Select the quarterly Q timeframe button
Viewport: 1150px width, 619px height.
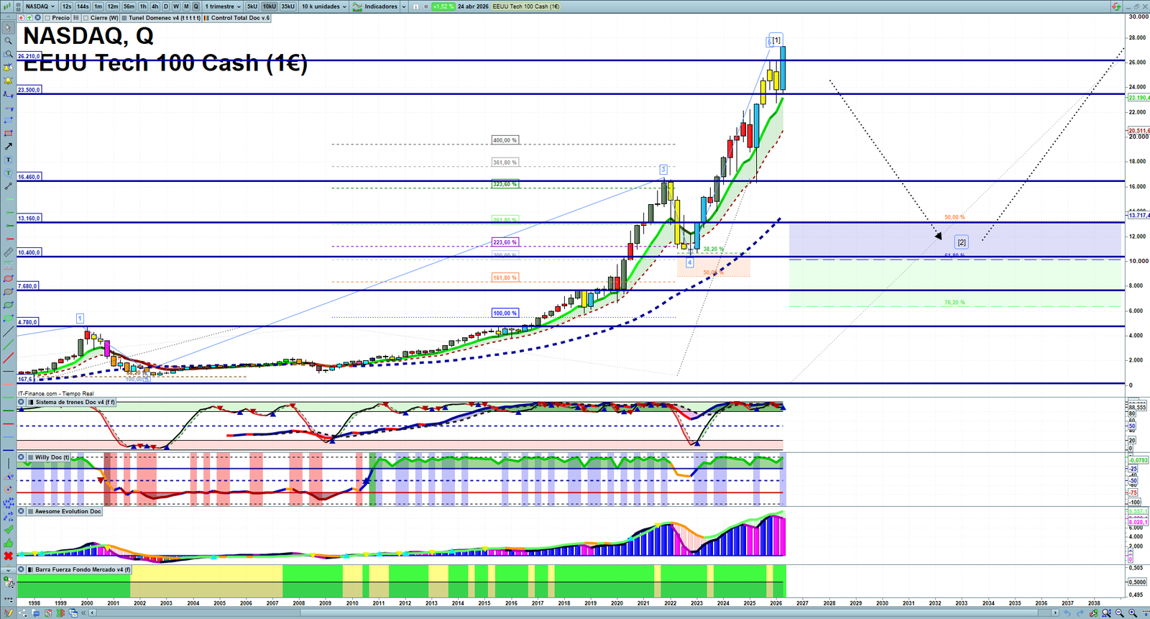coord(195,6)
